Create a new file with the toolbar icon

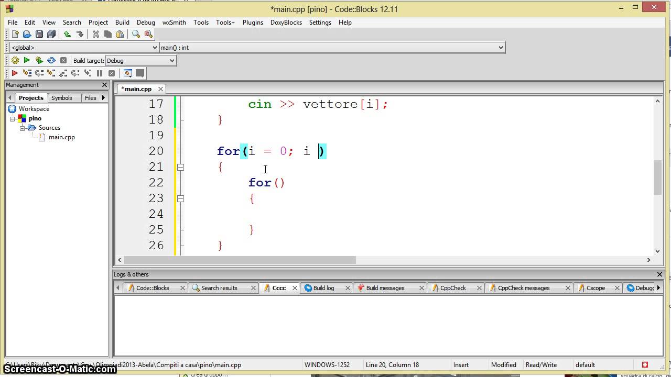(x=15, y=34)
